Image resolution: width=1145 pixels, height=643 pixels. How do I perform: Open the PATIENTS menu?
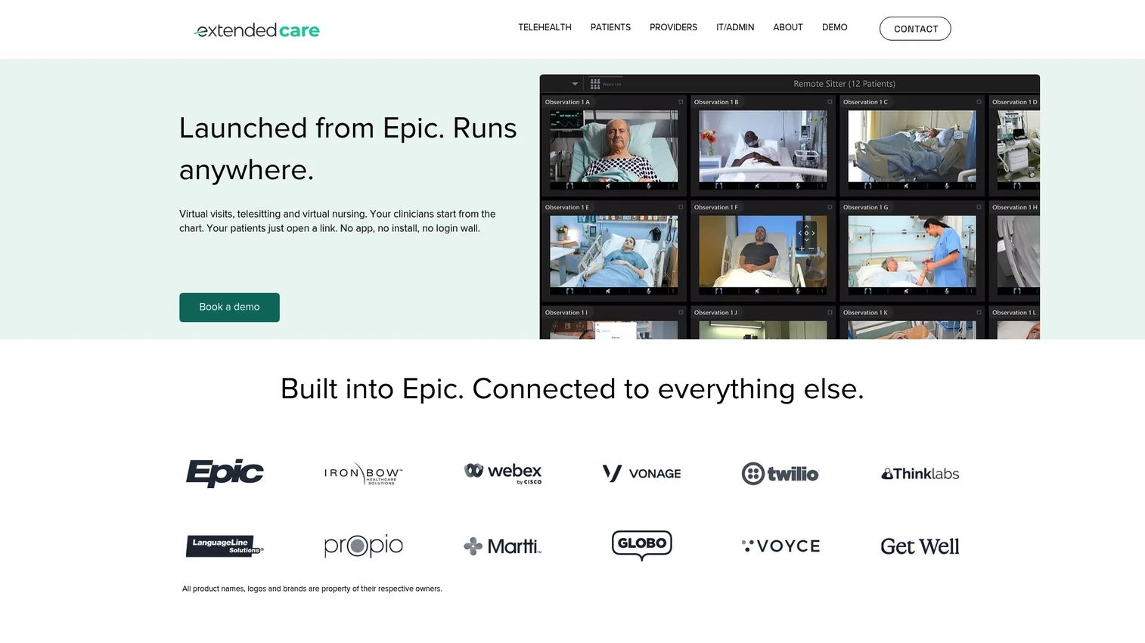point(610,27)
